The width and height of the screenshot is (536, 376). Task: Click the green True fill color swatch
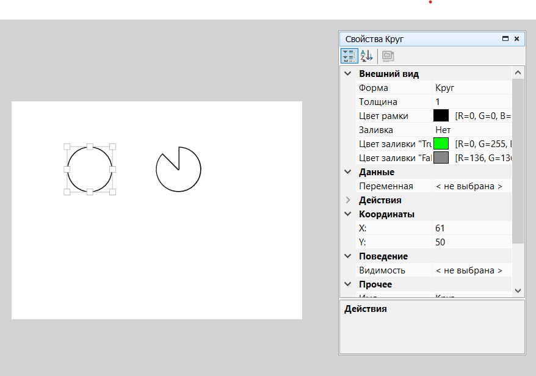441,144
